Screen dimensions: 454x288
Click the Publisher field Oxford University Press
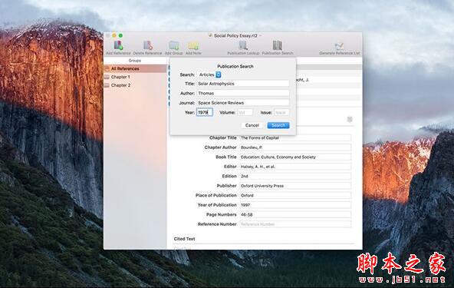point(295,186)
